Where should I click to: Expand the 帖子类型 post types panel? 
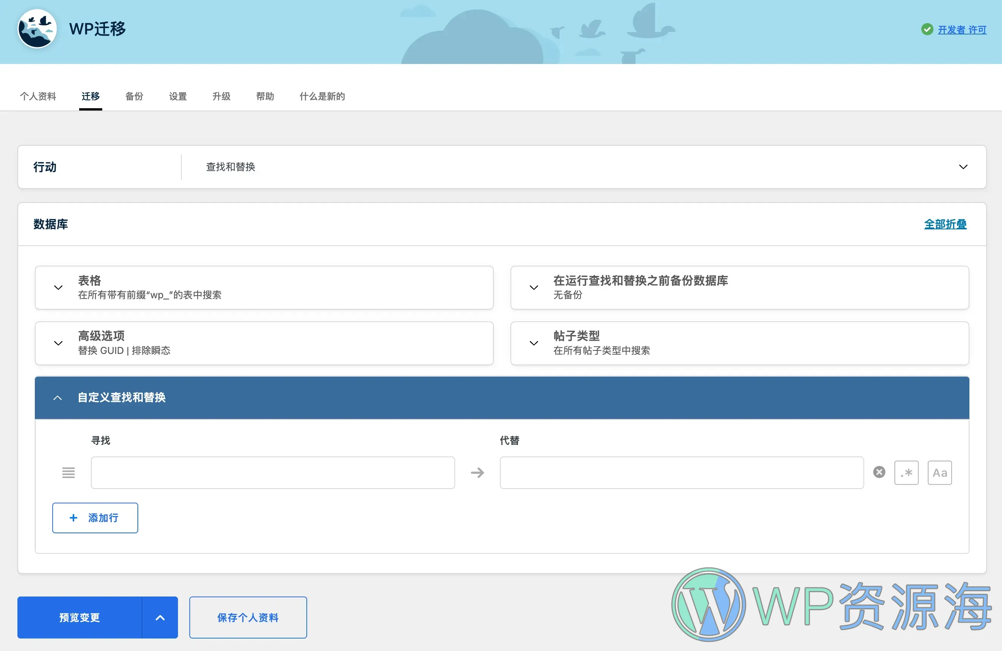click(x=534, y=343)
